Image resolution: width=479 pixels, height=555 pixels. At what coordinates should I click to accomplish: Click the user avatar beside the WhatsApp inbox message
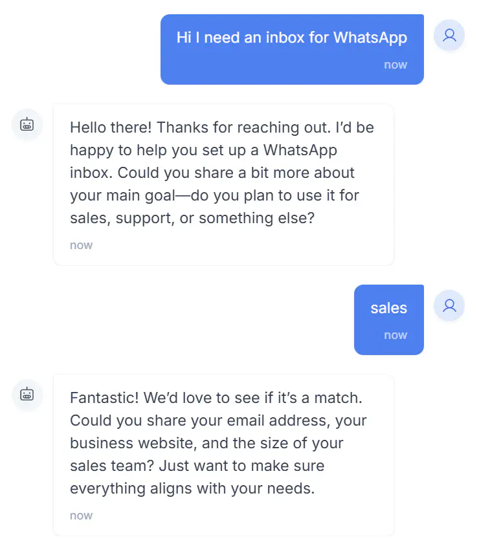coord(449,35)
